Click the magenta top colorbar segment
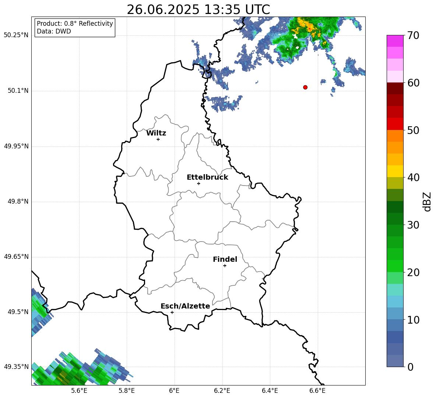 [x=395, y=41]
